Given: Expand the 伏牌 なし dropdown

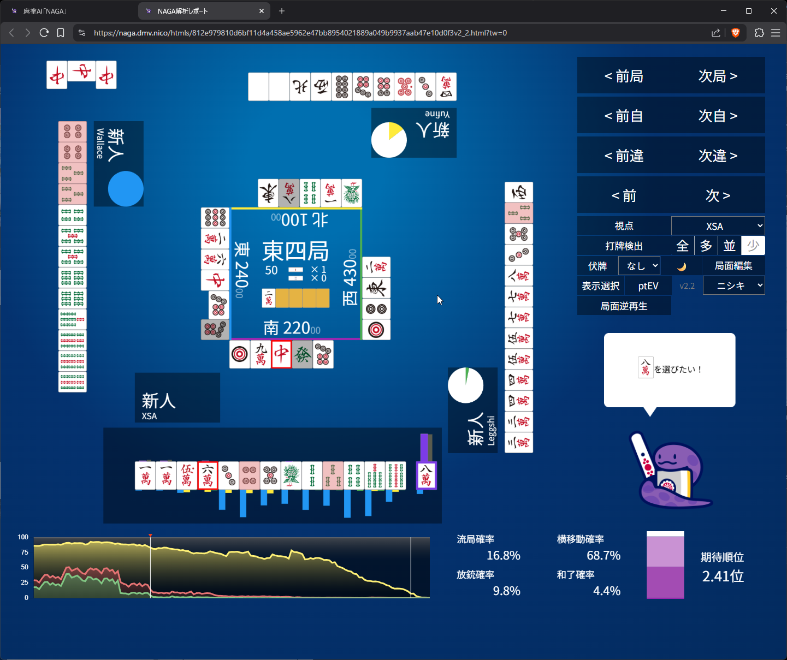Looking at the screenshot, I should pos(639,266).
